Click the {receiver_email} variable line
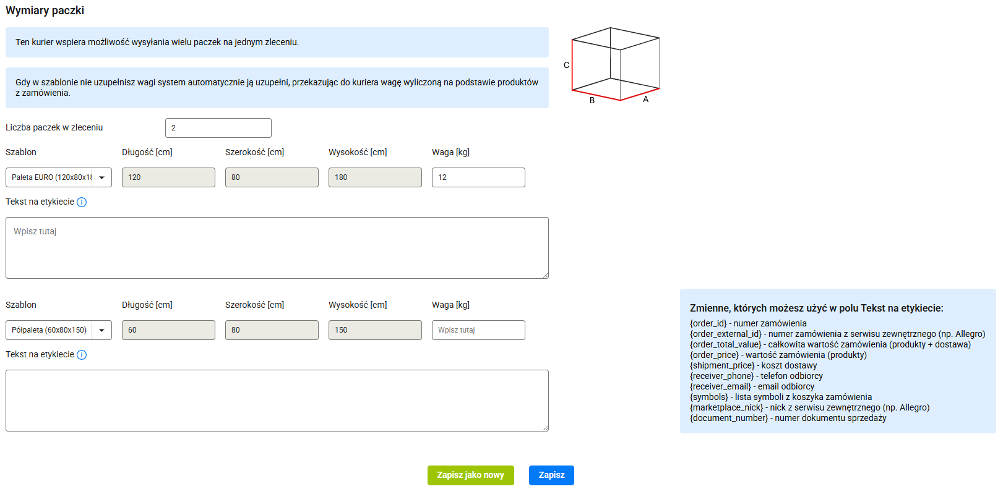Image resolution: width=1003 pixels, height=489 pixels. 752,386
